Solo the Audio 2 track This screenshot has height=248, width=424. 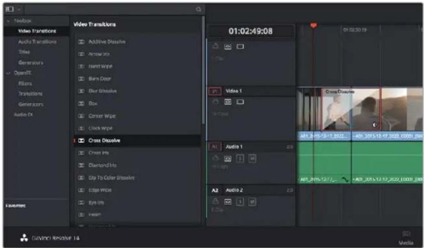pos(240,202)
